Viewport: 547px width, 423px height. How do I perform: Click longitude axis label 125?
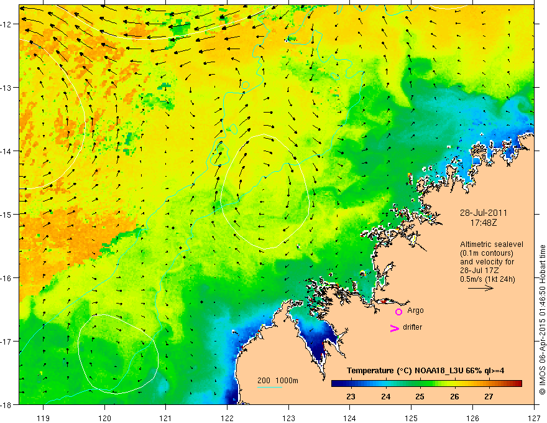click(411, 418)
